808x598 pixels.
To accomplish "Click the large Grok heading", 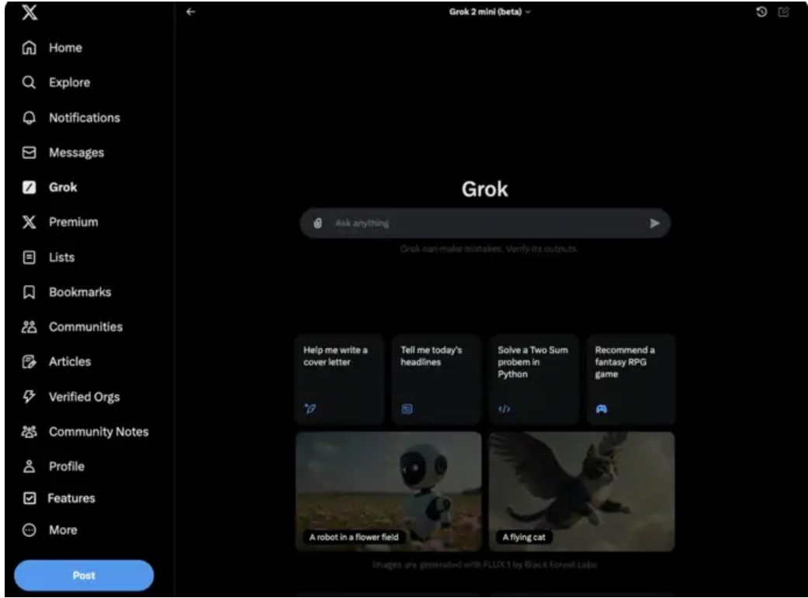I will coord(485,189).
